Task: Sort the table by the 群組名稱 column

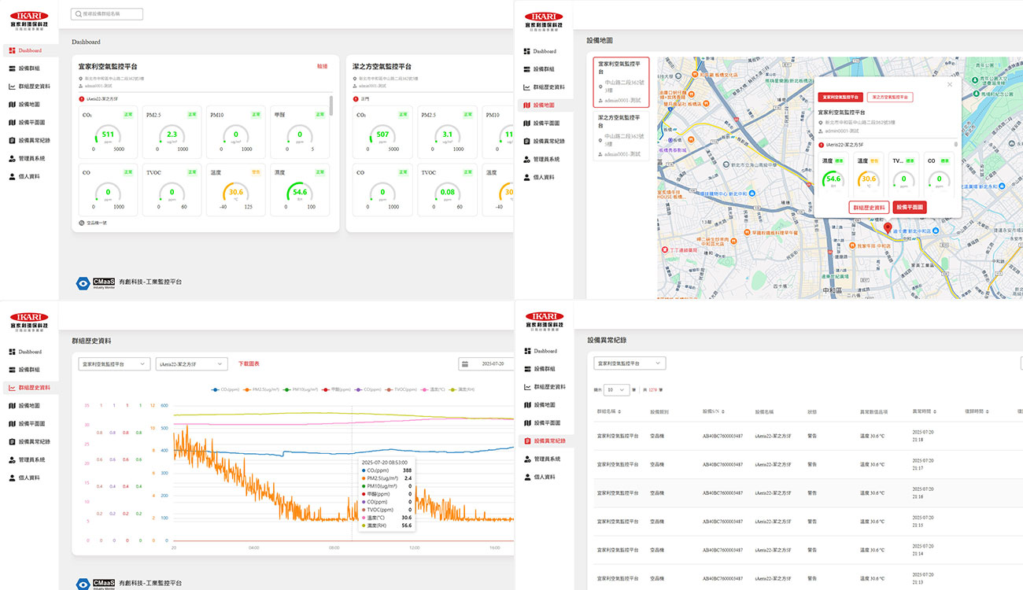Action: point(609,411)
